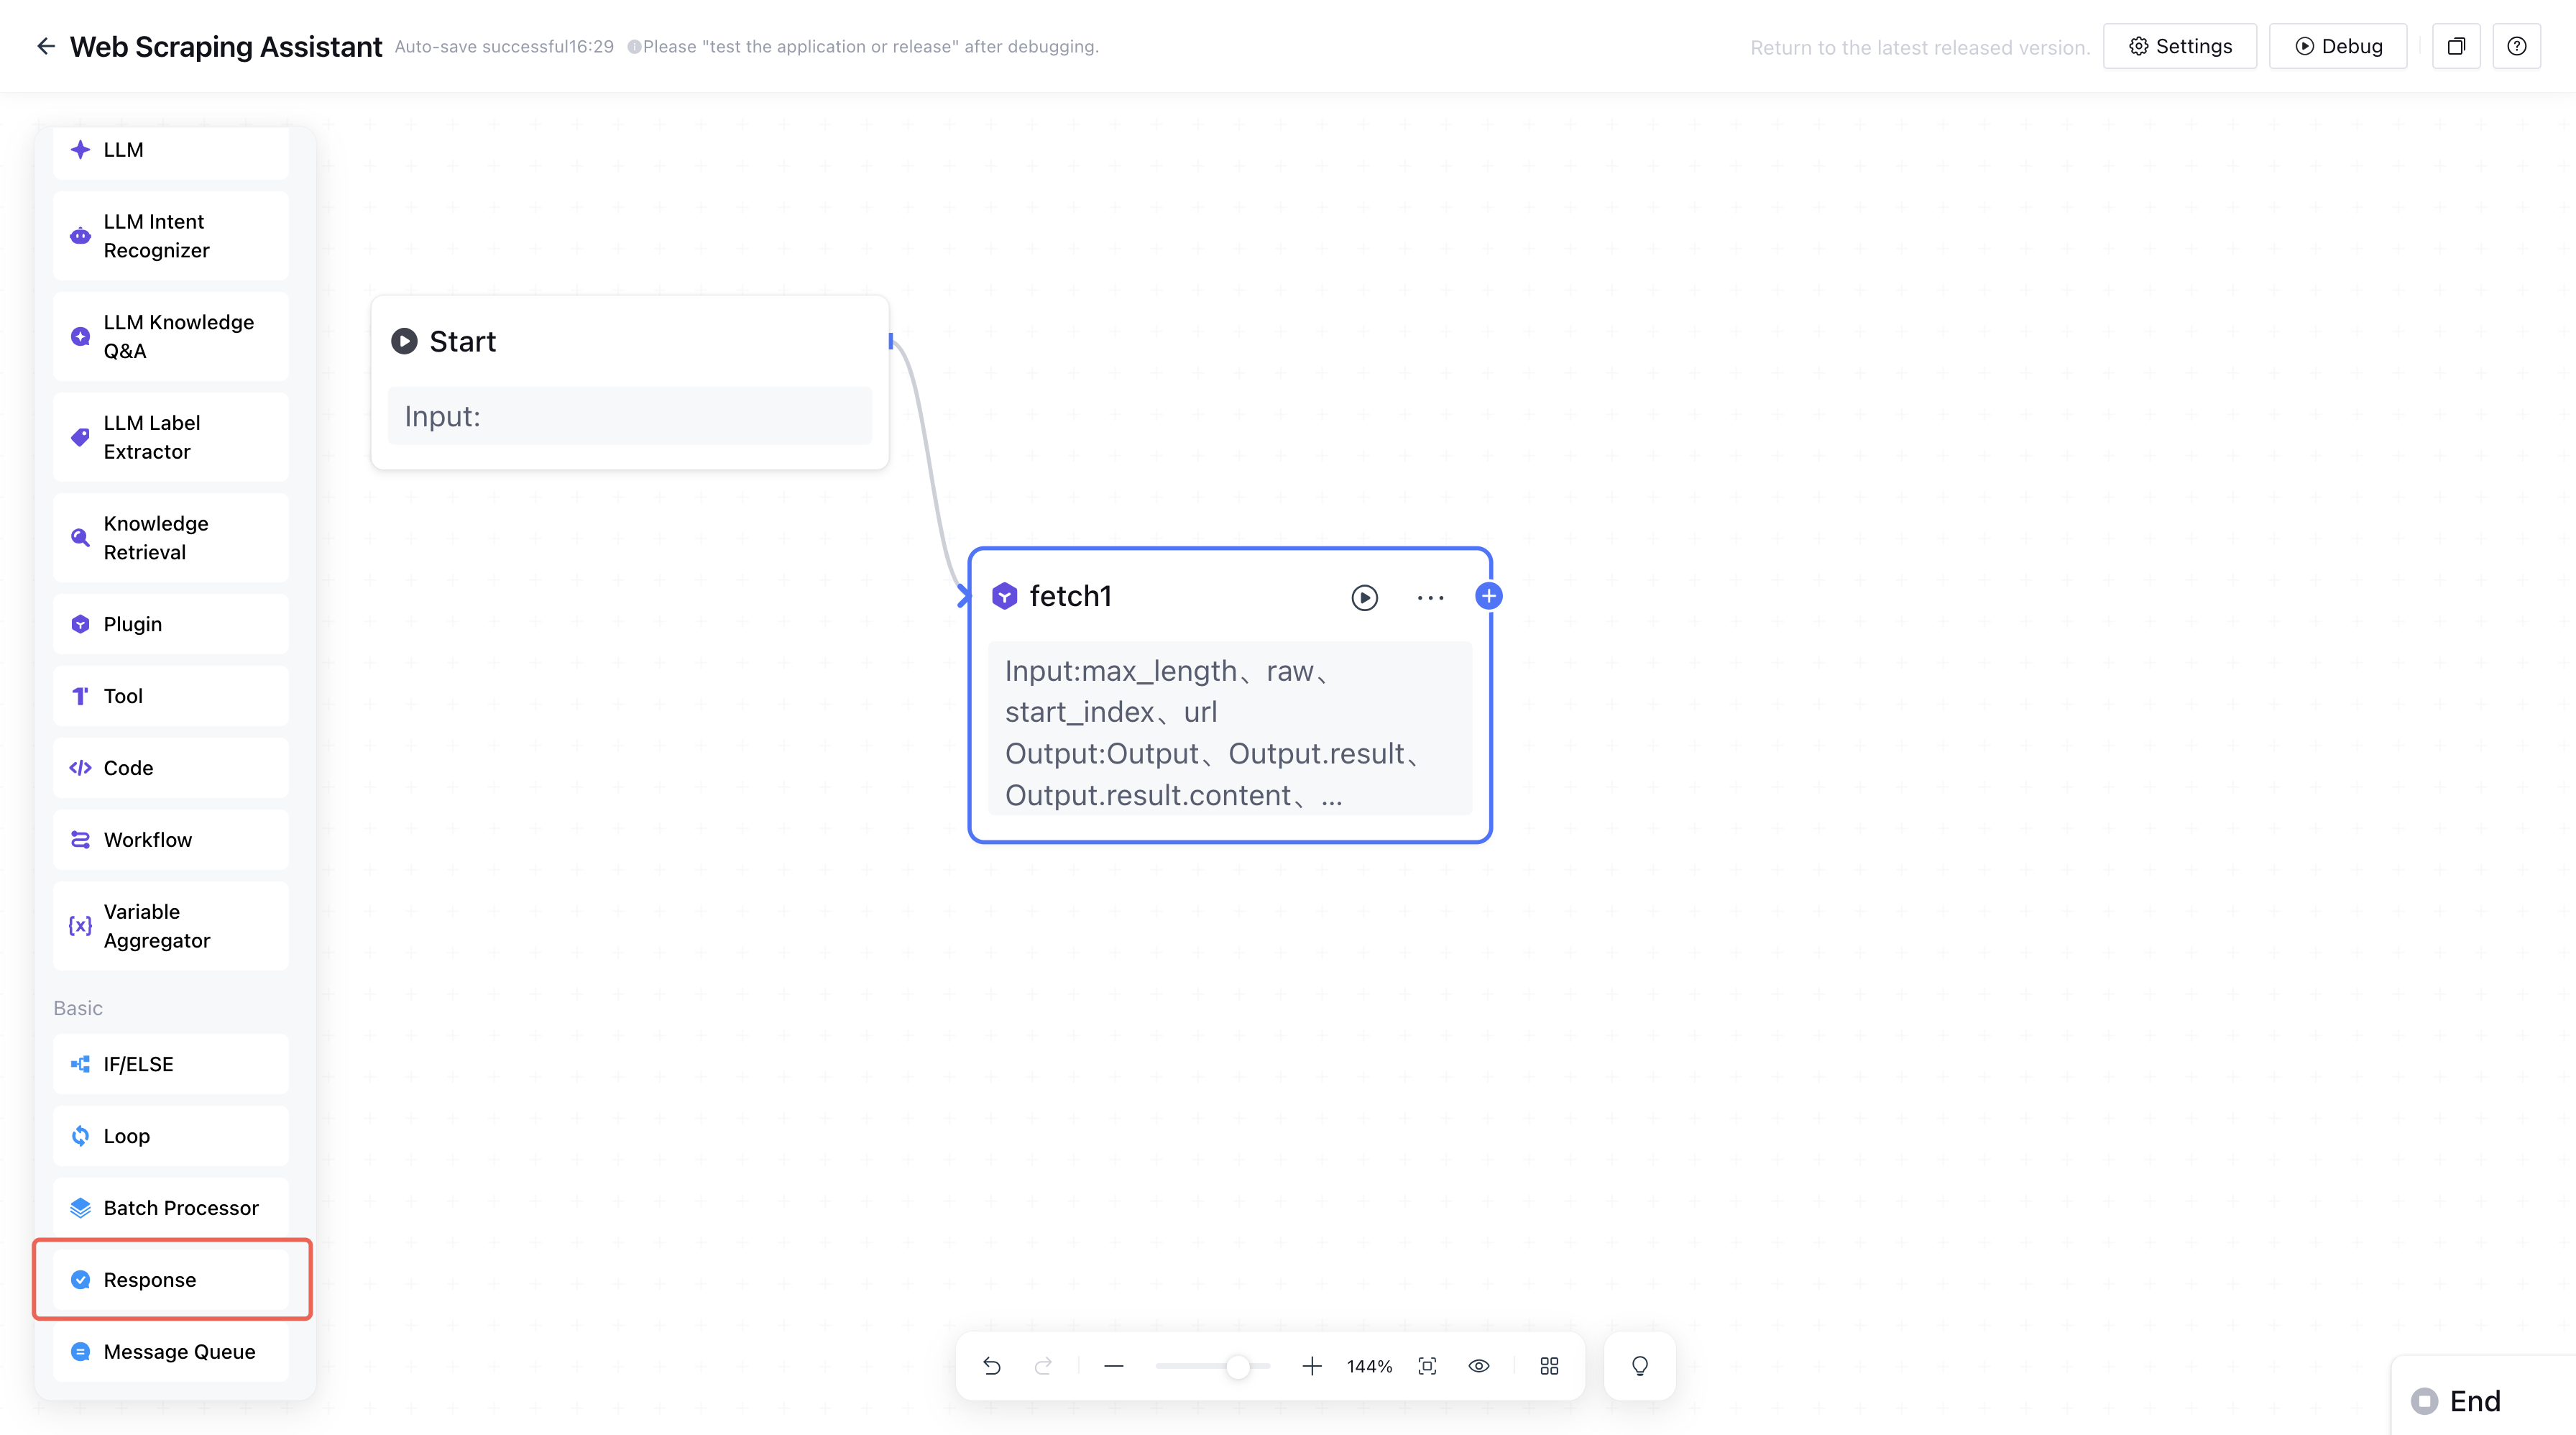Click the lightbulb tips icon
The height and width of the screenshot is (1435, 2576).
click(x=1640, y=1366)
